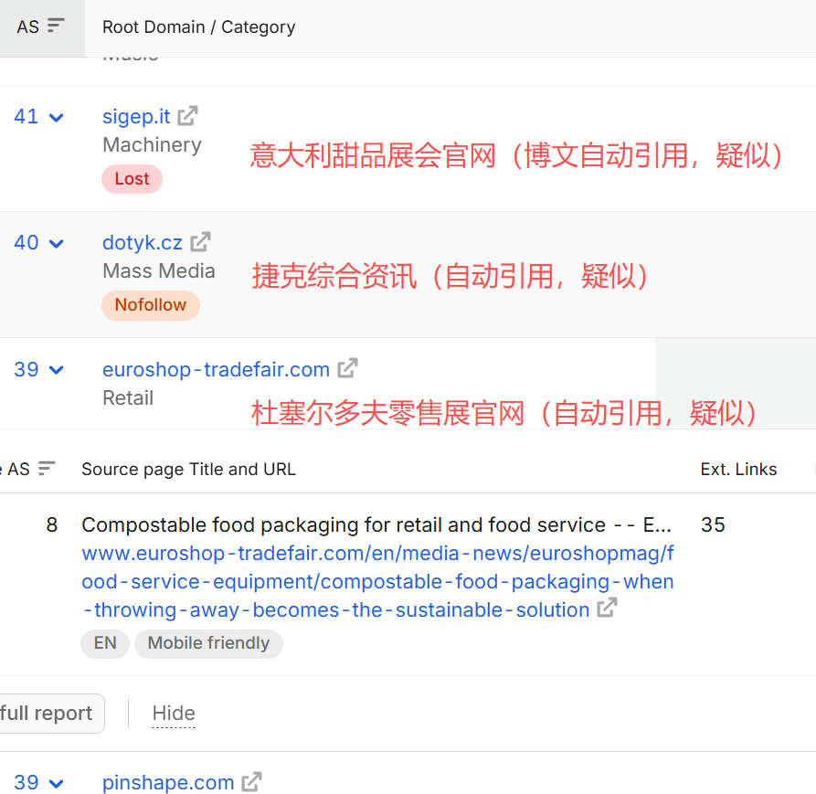Open euroshop-tradefair.com domain link
Viewport: 816px width, 794px height.
pyautogui.click(x=216, y=369)
